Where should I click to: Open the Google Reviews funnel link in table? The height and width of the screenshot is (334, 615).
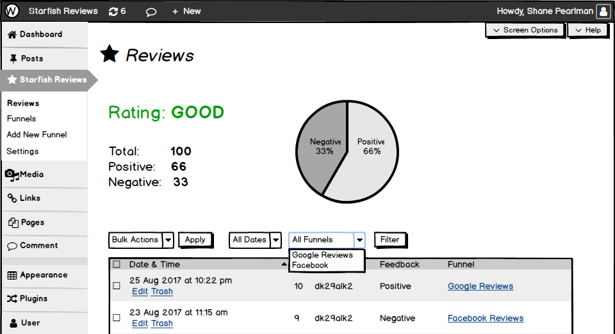click(x=480, y=286)
